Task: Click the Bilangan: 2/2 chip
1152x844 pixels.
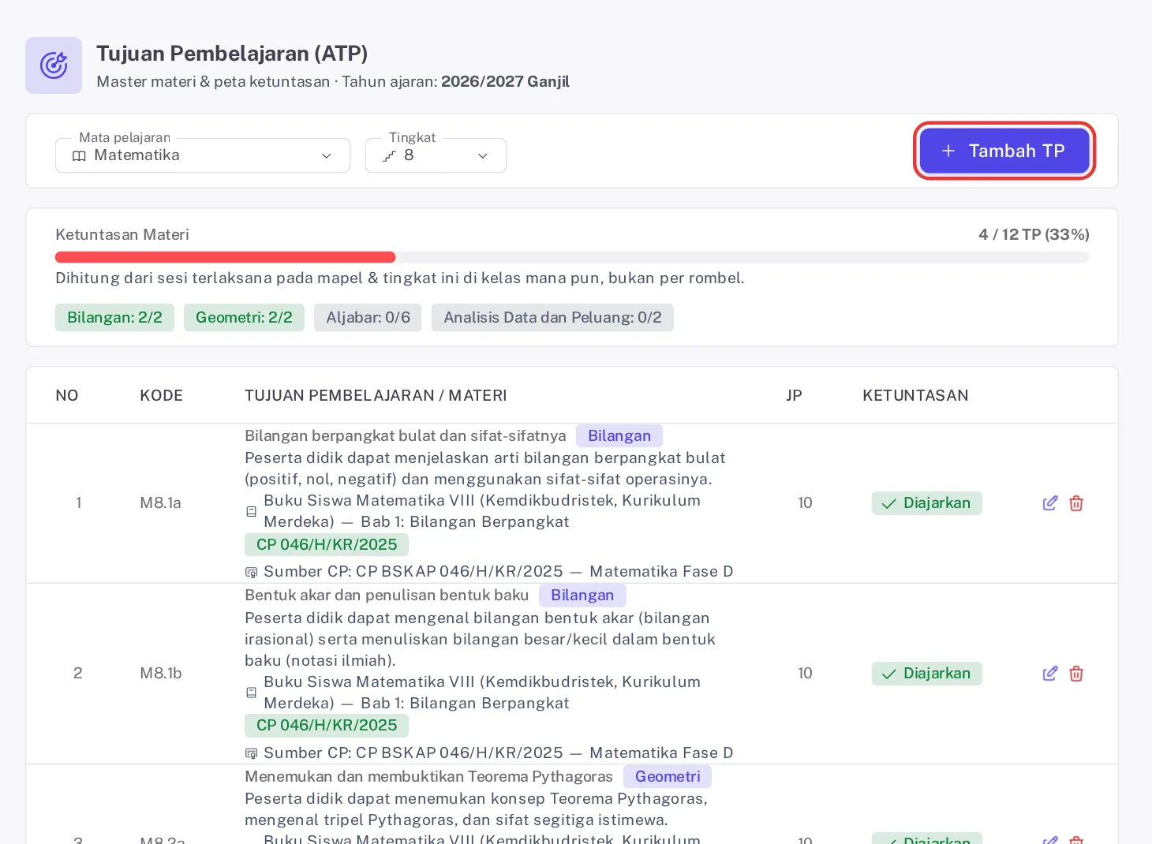Action: tap(114, 317)
